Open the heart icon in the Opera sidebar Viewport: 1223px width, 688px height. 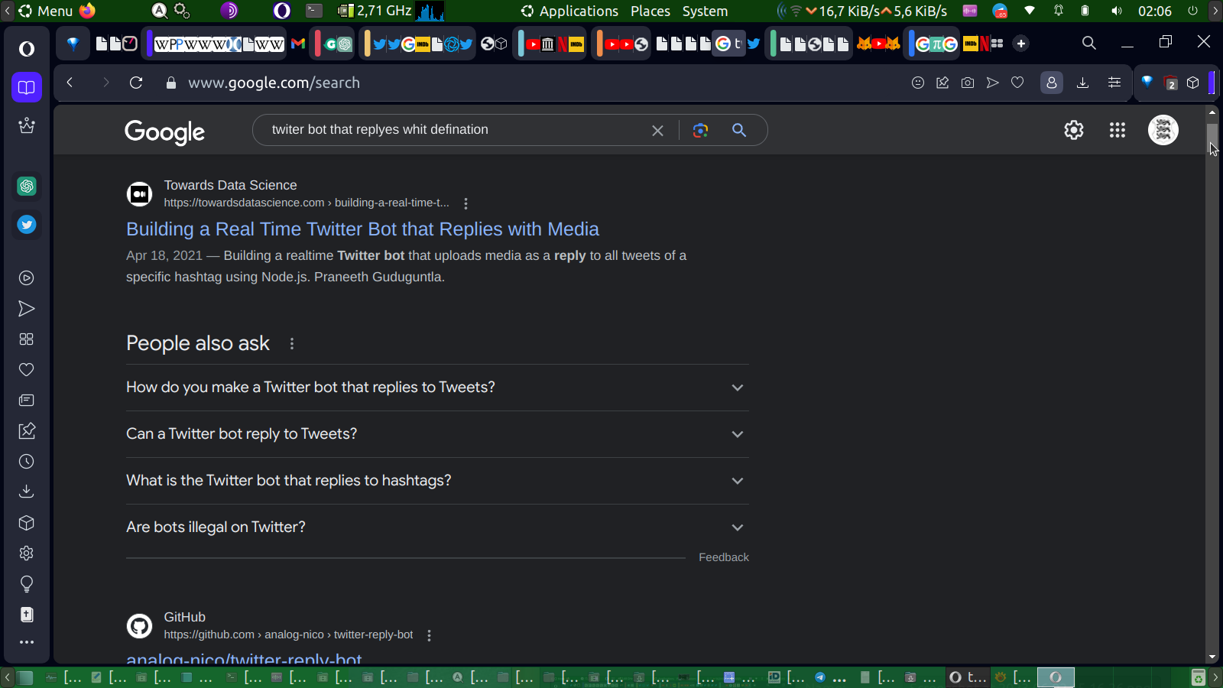(27, 370)
